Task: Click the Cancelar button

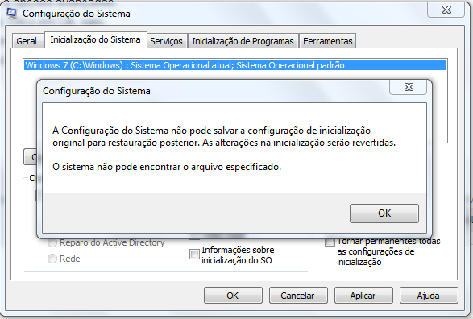Action: tap(298, 296)
